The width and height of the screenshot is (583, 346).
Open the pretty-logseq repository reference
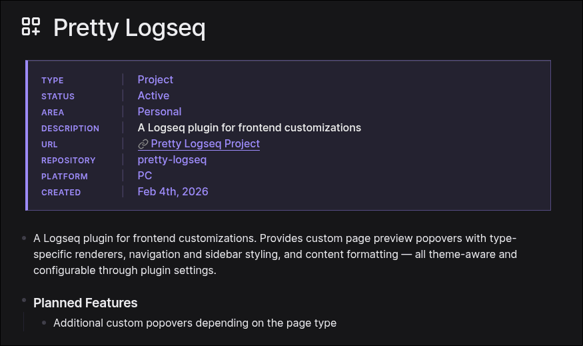[172, 160]
